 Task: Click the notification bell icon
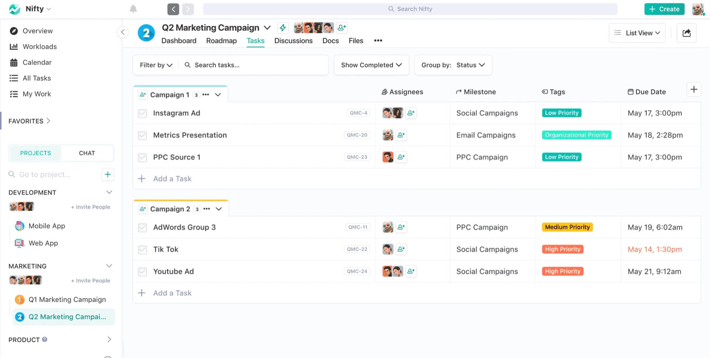coord(133,9)
